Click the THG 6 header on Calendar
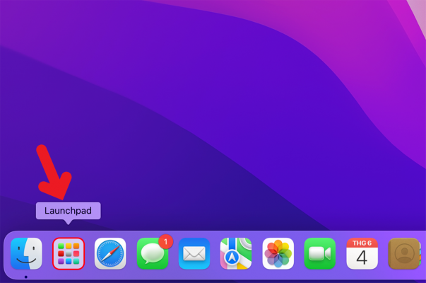426x283 pixels. [362, 243]
